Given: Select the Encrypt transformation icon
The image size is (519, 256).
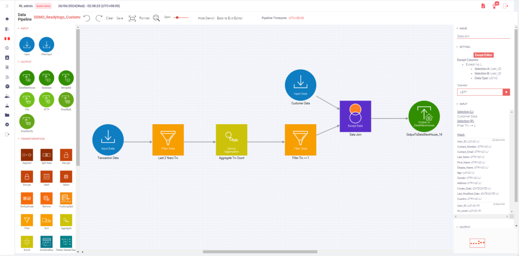Looking at the screenshot, I should [x=27, y=176].
